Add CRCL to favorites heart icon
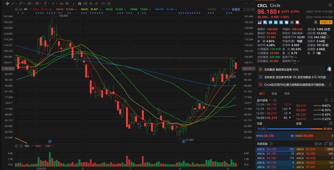 (x=297, y=22)
